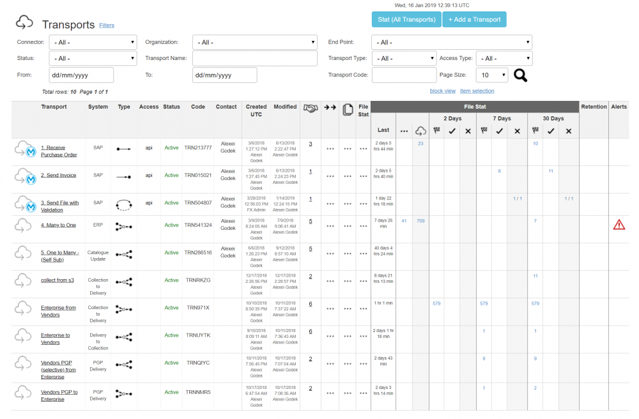Click the Transports cloud logo in the heading
The height and width of the screenshot is (419, 639).
click(x=24, y=24)
